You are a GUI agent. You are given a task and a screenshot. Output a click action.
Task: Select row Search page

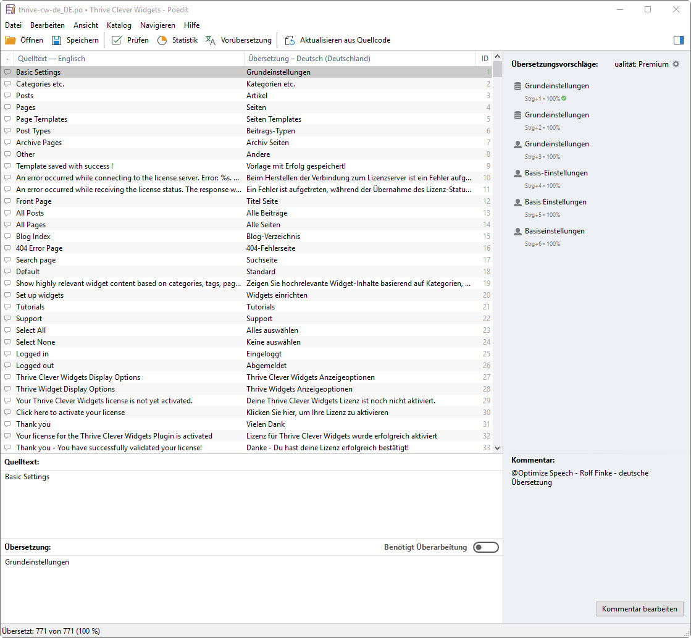(x=246, y=259)
